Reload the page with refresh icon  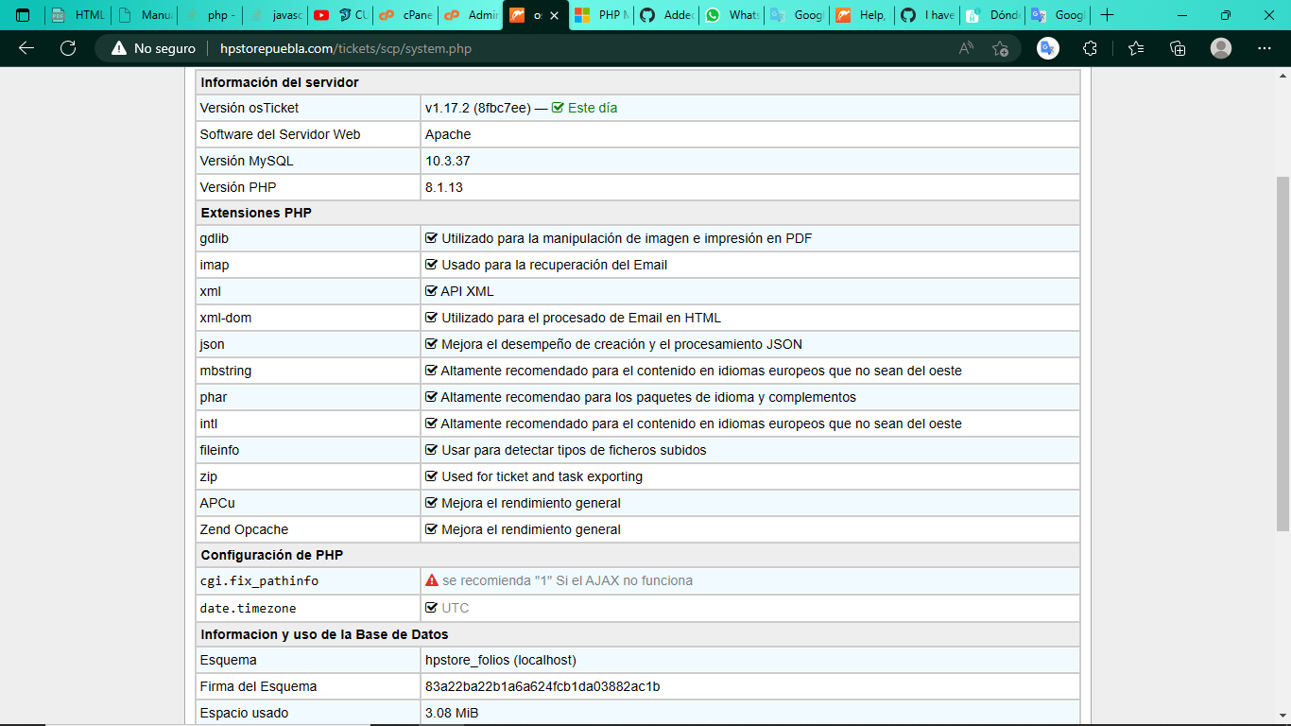click(68, 48)
